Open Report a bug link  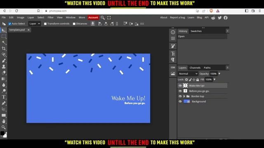pos(177,17)
